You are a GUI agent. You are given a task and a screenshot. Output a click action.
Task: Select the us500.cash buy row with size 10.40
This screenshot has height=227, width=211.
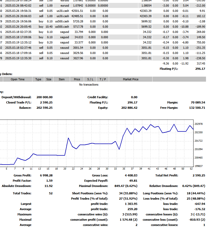click(62, 27)
